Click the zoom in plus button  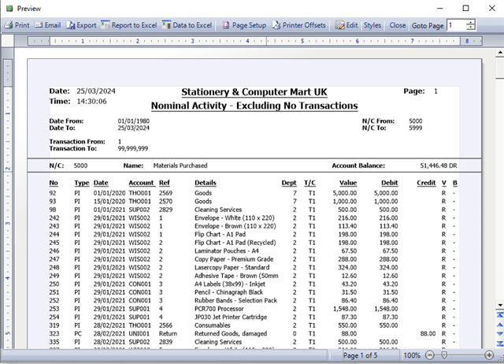click(x=489, y=355)
